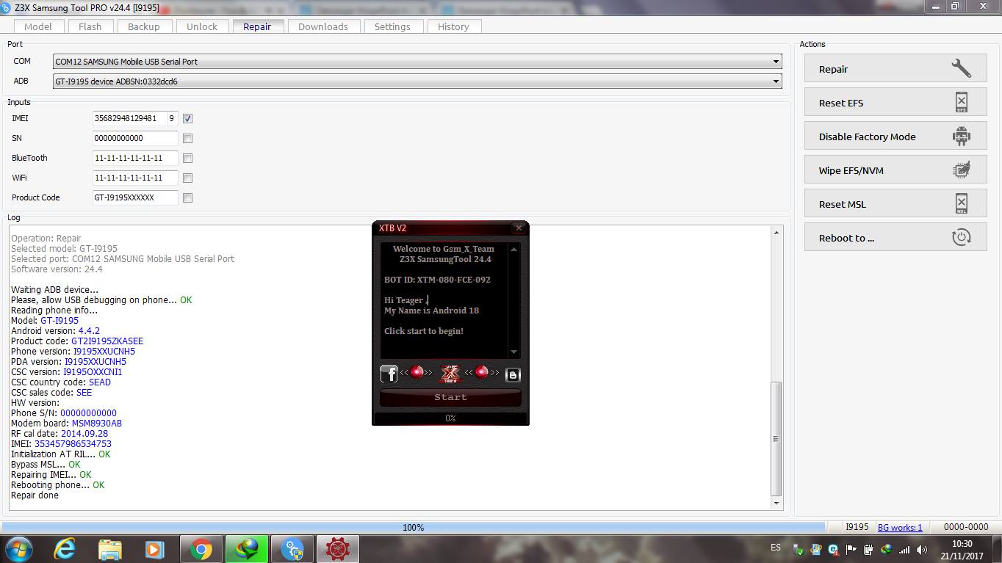The height and width of the screenshot is (563, 1002).
Task: Click the SN input field
Action: pos(135,138)
